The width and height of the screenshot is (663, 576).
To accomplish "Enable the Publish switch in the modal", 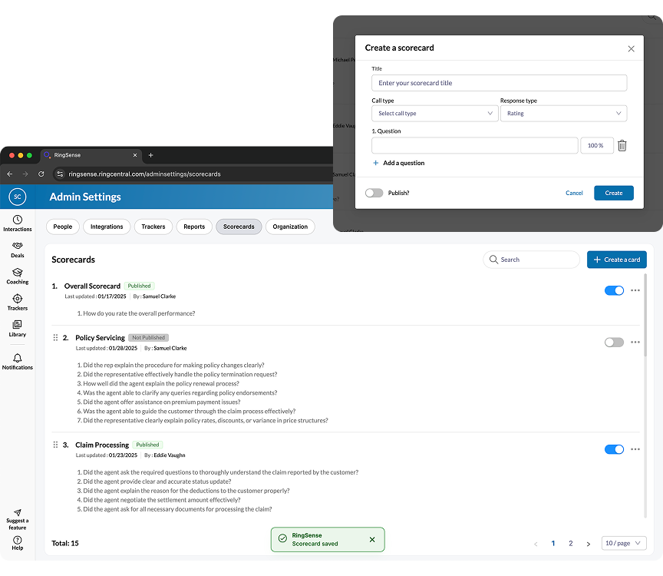I will [x=374, y=193].
